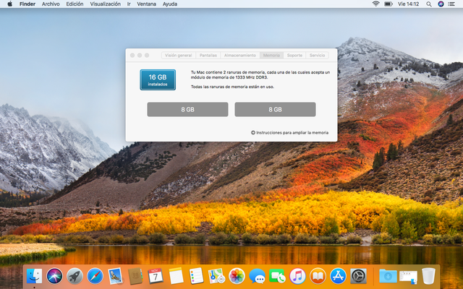This screenshot has height=289, width=463.
Task: Open Spotlight search magnifier in menu bar
Action: (429, 4)
